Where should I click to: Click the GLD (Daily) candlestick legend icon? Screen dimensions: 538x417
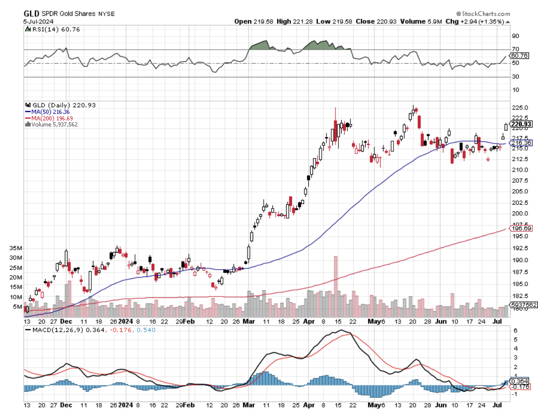point(27,105)
